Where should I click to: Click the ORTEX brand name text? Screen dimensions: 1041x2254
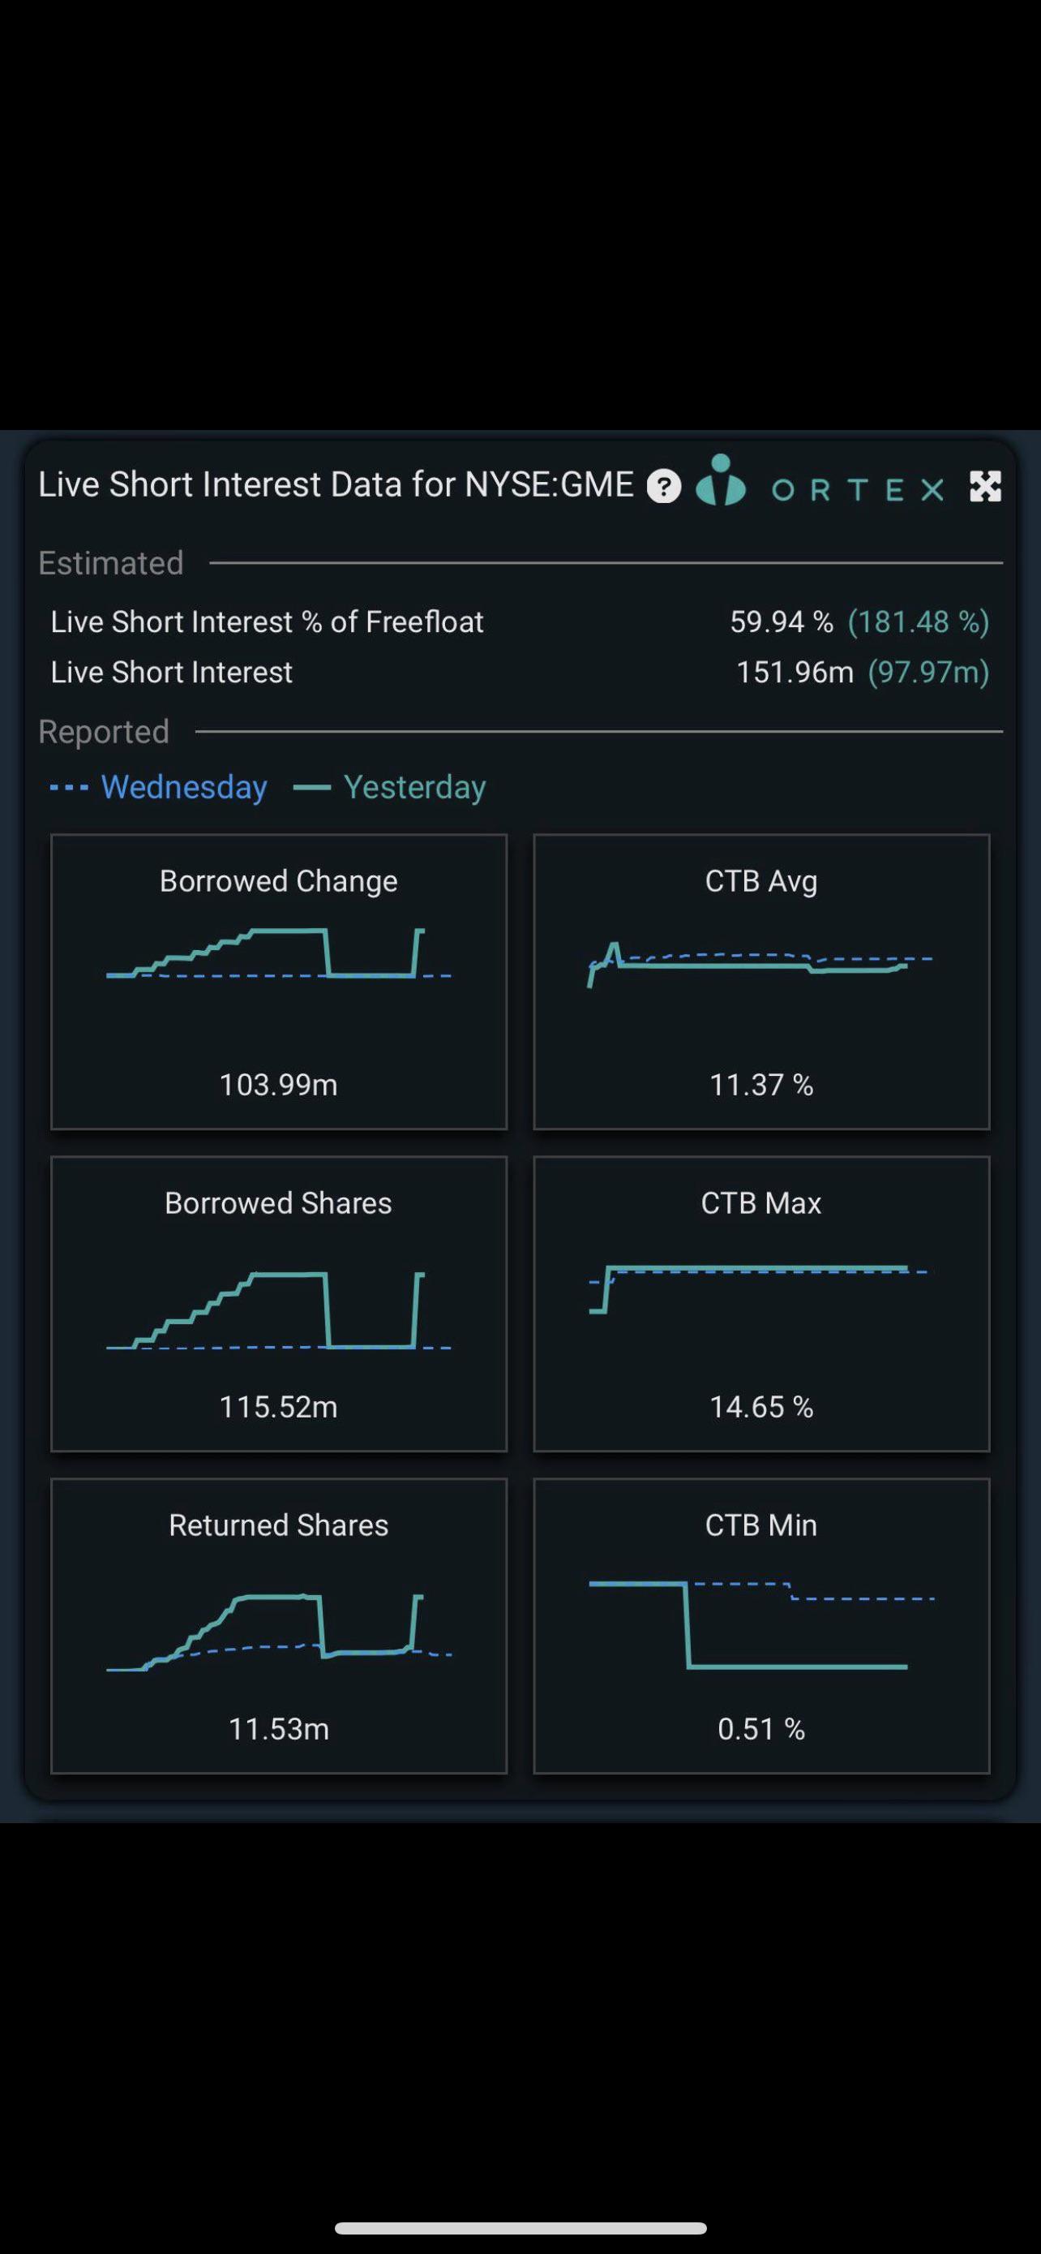[858, 489]
